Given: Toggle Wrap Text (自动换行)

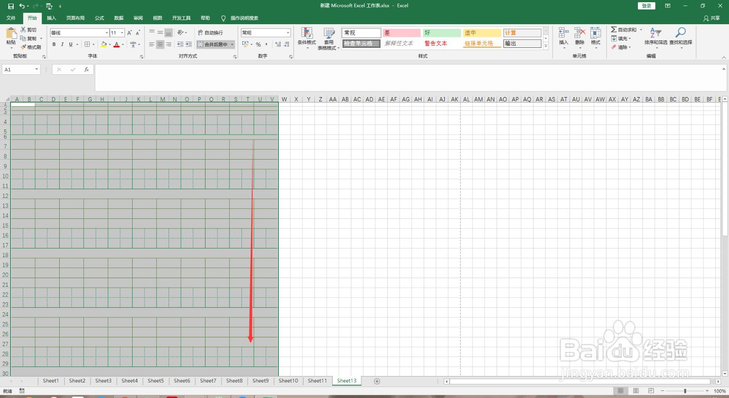Looking at the screenshot, I should tap(210, 33).
